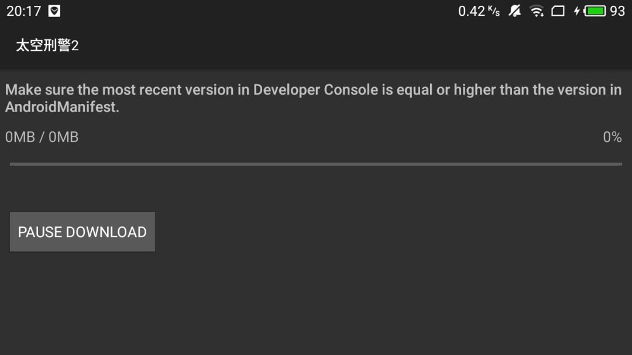Click the download progress bar
This screenshot has height=355, width=632.
click(316, 164)
